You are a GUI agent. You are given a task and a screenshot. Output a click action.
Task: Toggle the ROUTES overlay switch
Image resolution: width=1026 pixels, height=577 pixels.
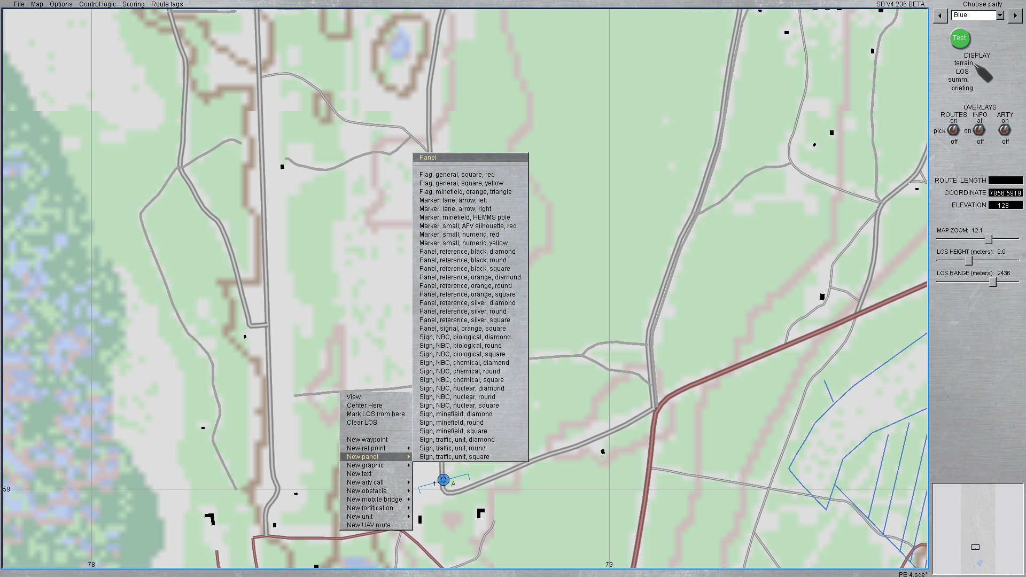pos(953,130)
